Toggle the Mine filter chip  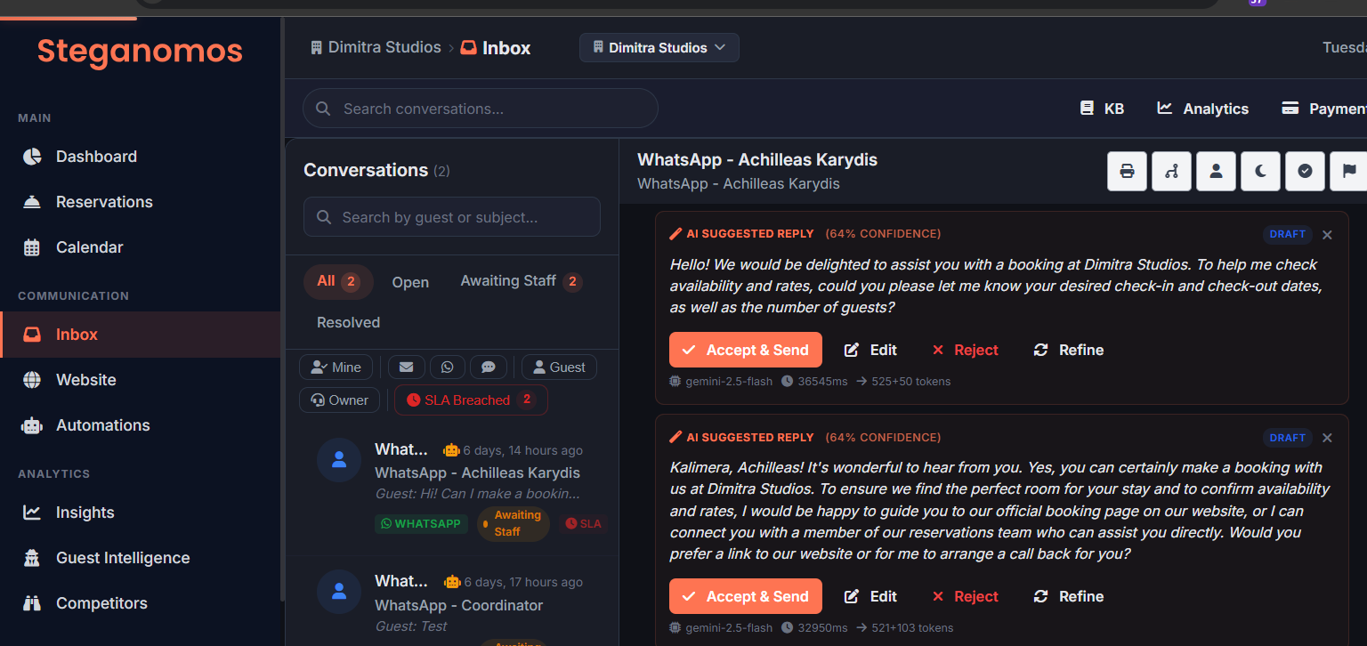(x=336, y=367)
